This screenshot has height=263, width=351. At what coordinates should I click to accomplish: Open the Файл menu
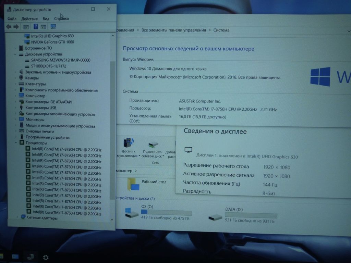(x=12, y=18)
